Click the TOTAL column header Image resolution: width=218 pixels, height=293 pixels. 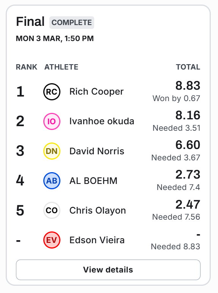coord(188,67)
